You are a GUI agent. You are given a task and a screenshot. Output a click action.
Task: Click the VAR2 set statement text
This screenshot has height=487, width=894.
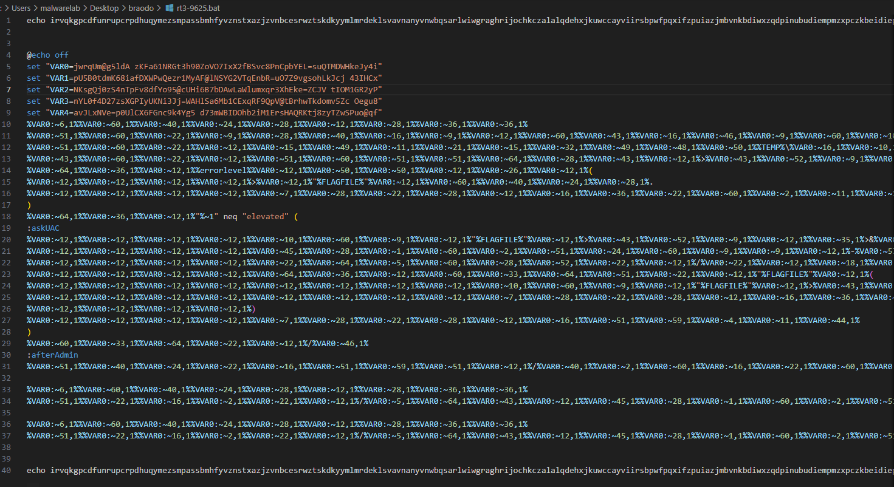204,89
